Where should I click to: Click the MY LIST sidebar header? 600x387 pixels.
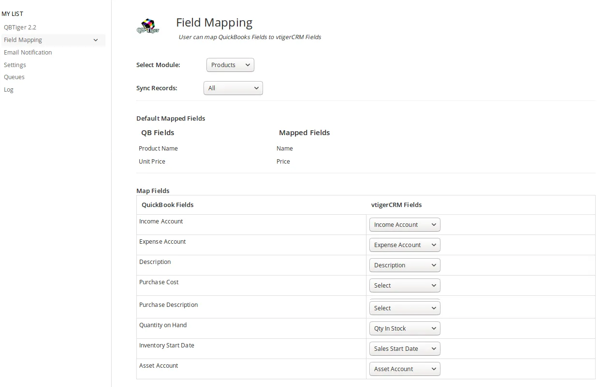(x=12, y=14)
